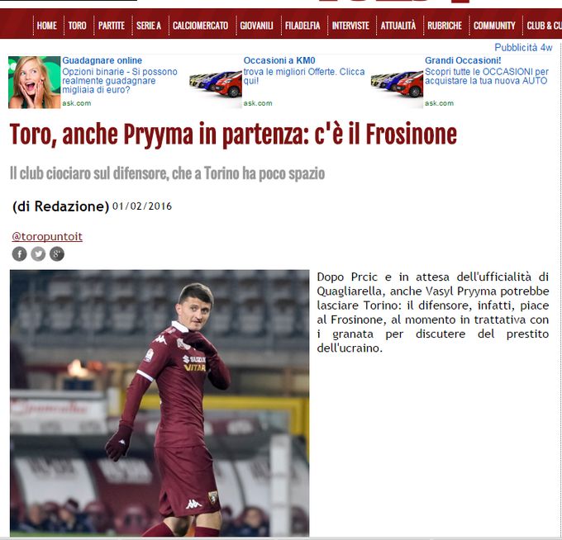Go to the PARTITE section
Screen dimensions: 562x540
click(112, 26)
